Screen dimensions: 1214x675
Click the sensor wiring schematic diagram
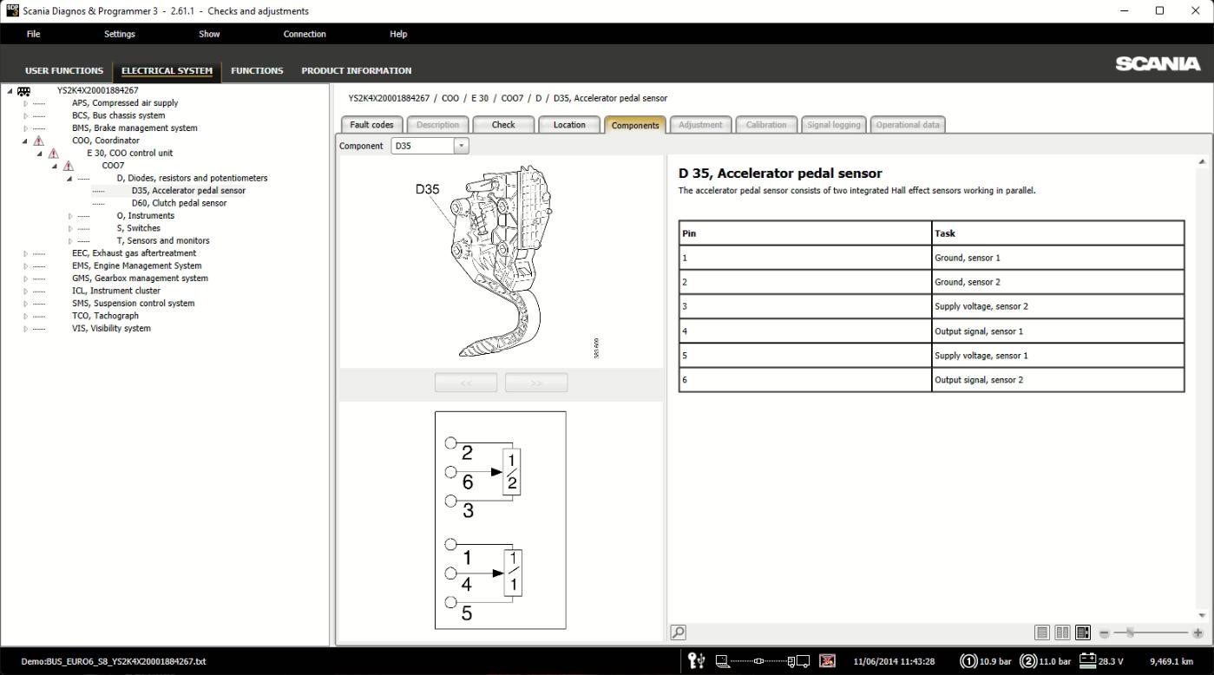[x=501, y=520]
